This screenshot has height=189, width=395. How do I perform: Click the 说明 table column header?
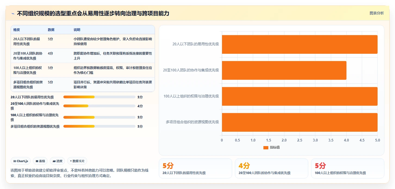(77, 30)
